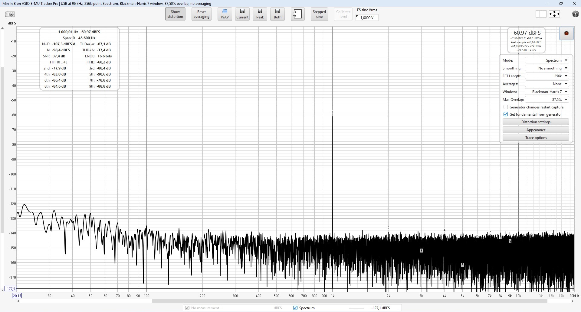The width and height of the screenshot is (581, 312).
Task: Open the Mode dropdown
Action: click(547, 60)
